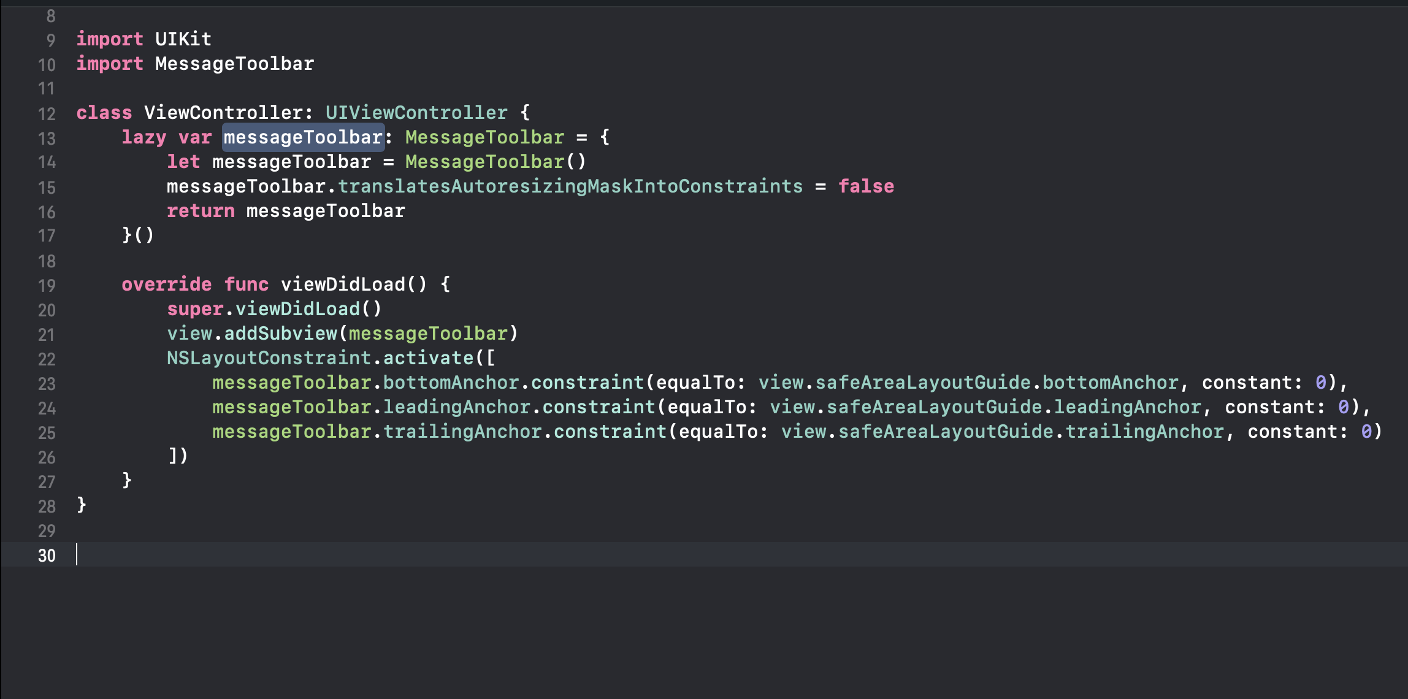Click safeAreaLayoutGuide on line 23
Viewport: 1408px width, 699px height.
(922, 383)
